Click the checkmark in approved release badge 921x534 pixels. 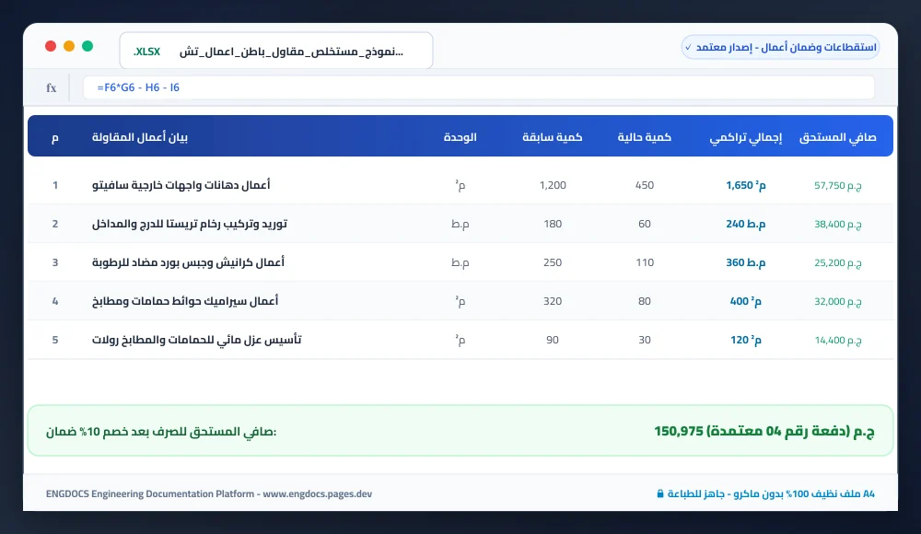point(688,47)
